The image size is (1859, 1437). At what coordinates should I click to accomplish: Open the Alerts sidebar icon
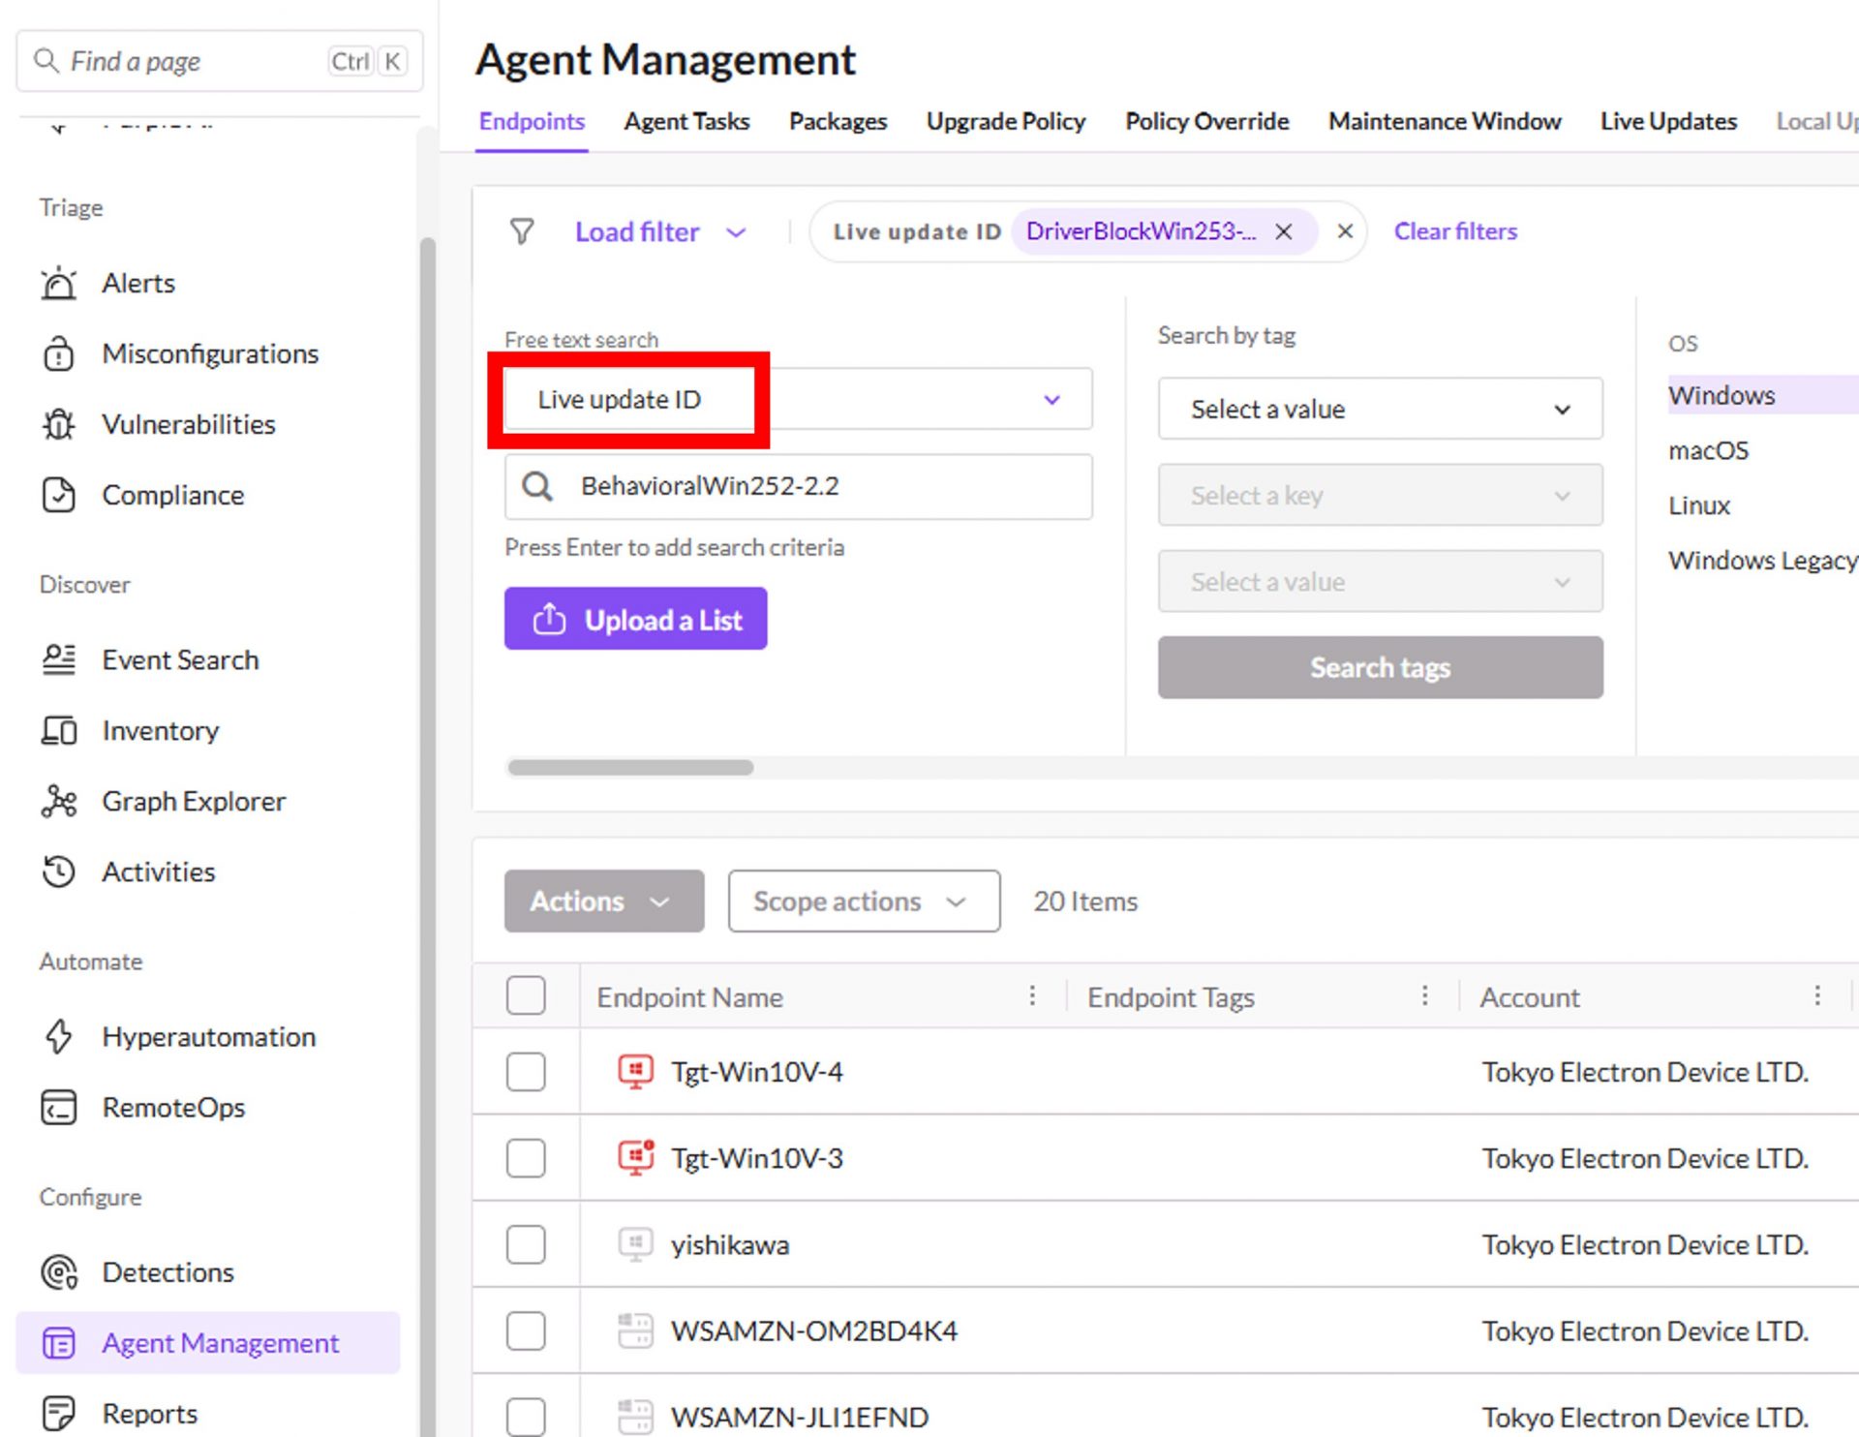(x=58, y=283)
